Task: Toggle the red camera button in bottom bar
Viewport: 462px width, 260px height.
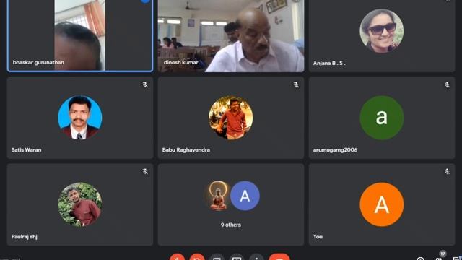Action: (197, 257)
